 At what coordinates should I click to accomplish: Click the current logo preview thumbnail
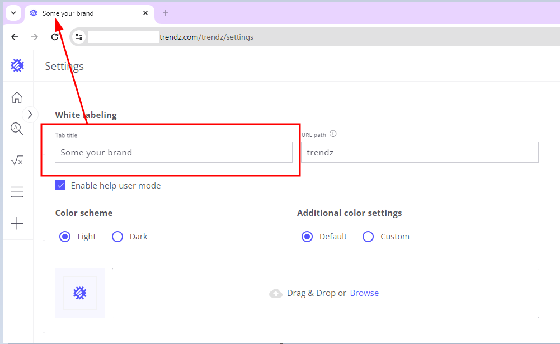pos(80,293)
